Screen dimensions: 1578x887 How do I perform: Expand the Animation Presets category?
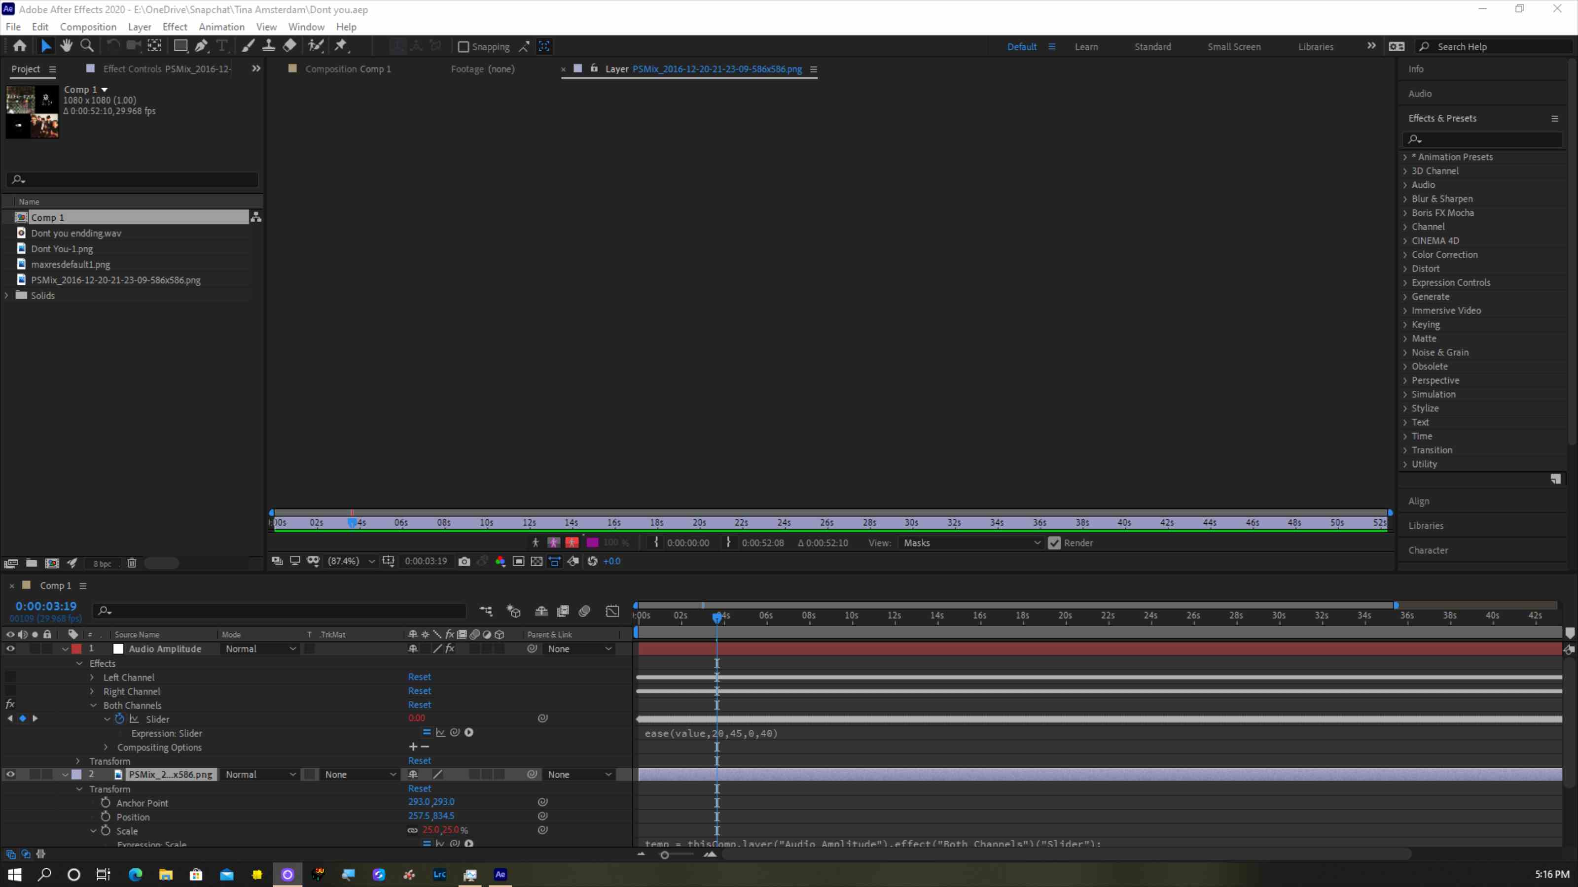[1405, 157]
